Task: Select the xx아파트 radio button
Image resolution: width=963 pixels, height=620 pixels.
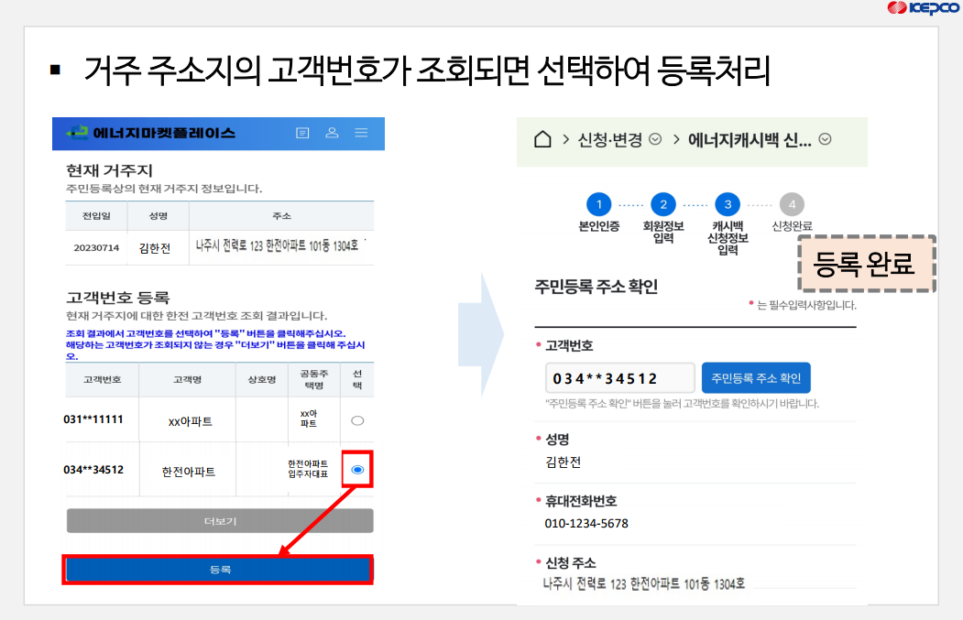Action: [x=357, y=419]
